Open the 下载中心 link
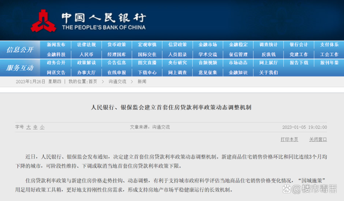This screenshot has height=201, width=344. [x=147, y=72]
